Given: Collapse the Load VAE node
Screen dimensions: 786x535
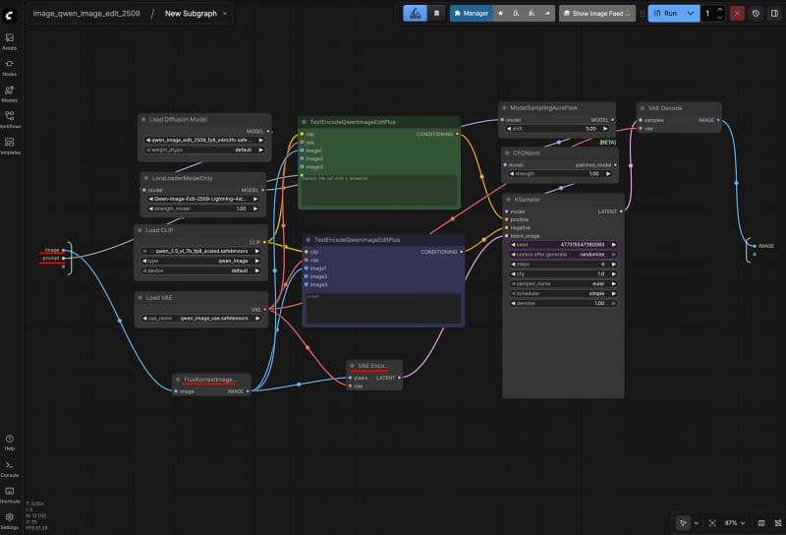Looking at the screenshot, I should coord(140,298).
